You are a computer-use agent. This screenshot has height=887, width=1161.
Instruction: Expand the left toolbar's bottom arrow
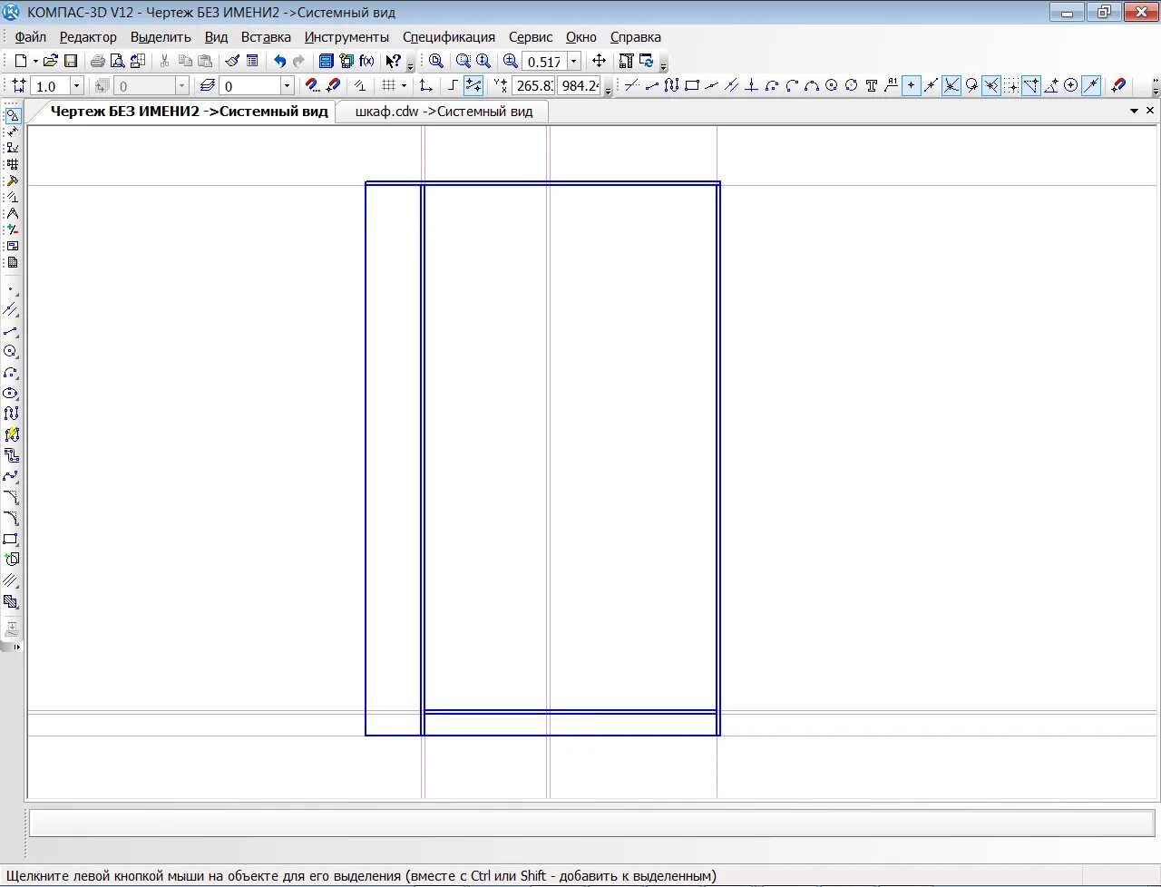[x=16, y=647]
